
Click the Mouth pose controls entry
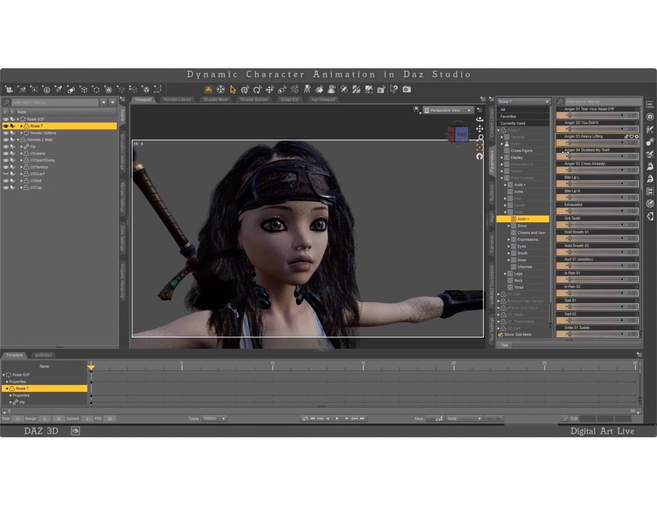(523, 253)
